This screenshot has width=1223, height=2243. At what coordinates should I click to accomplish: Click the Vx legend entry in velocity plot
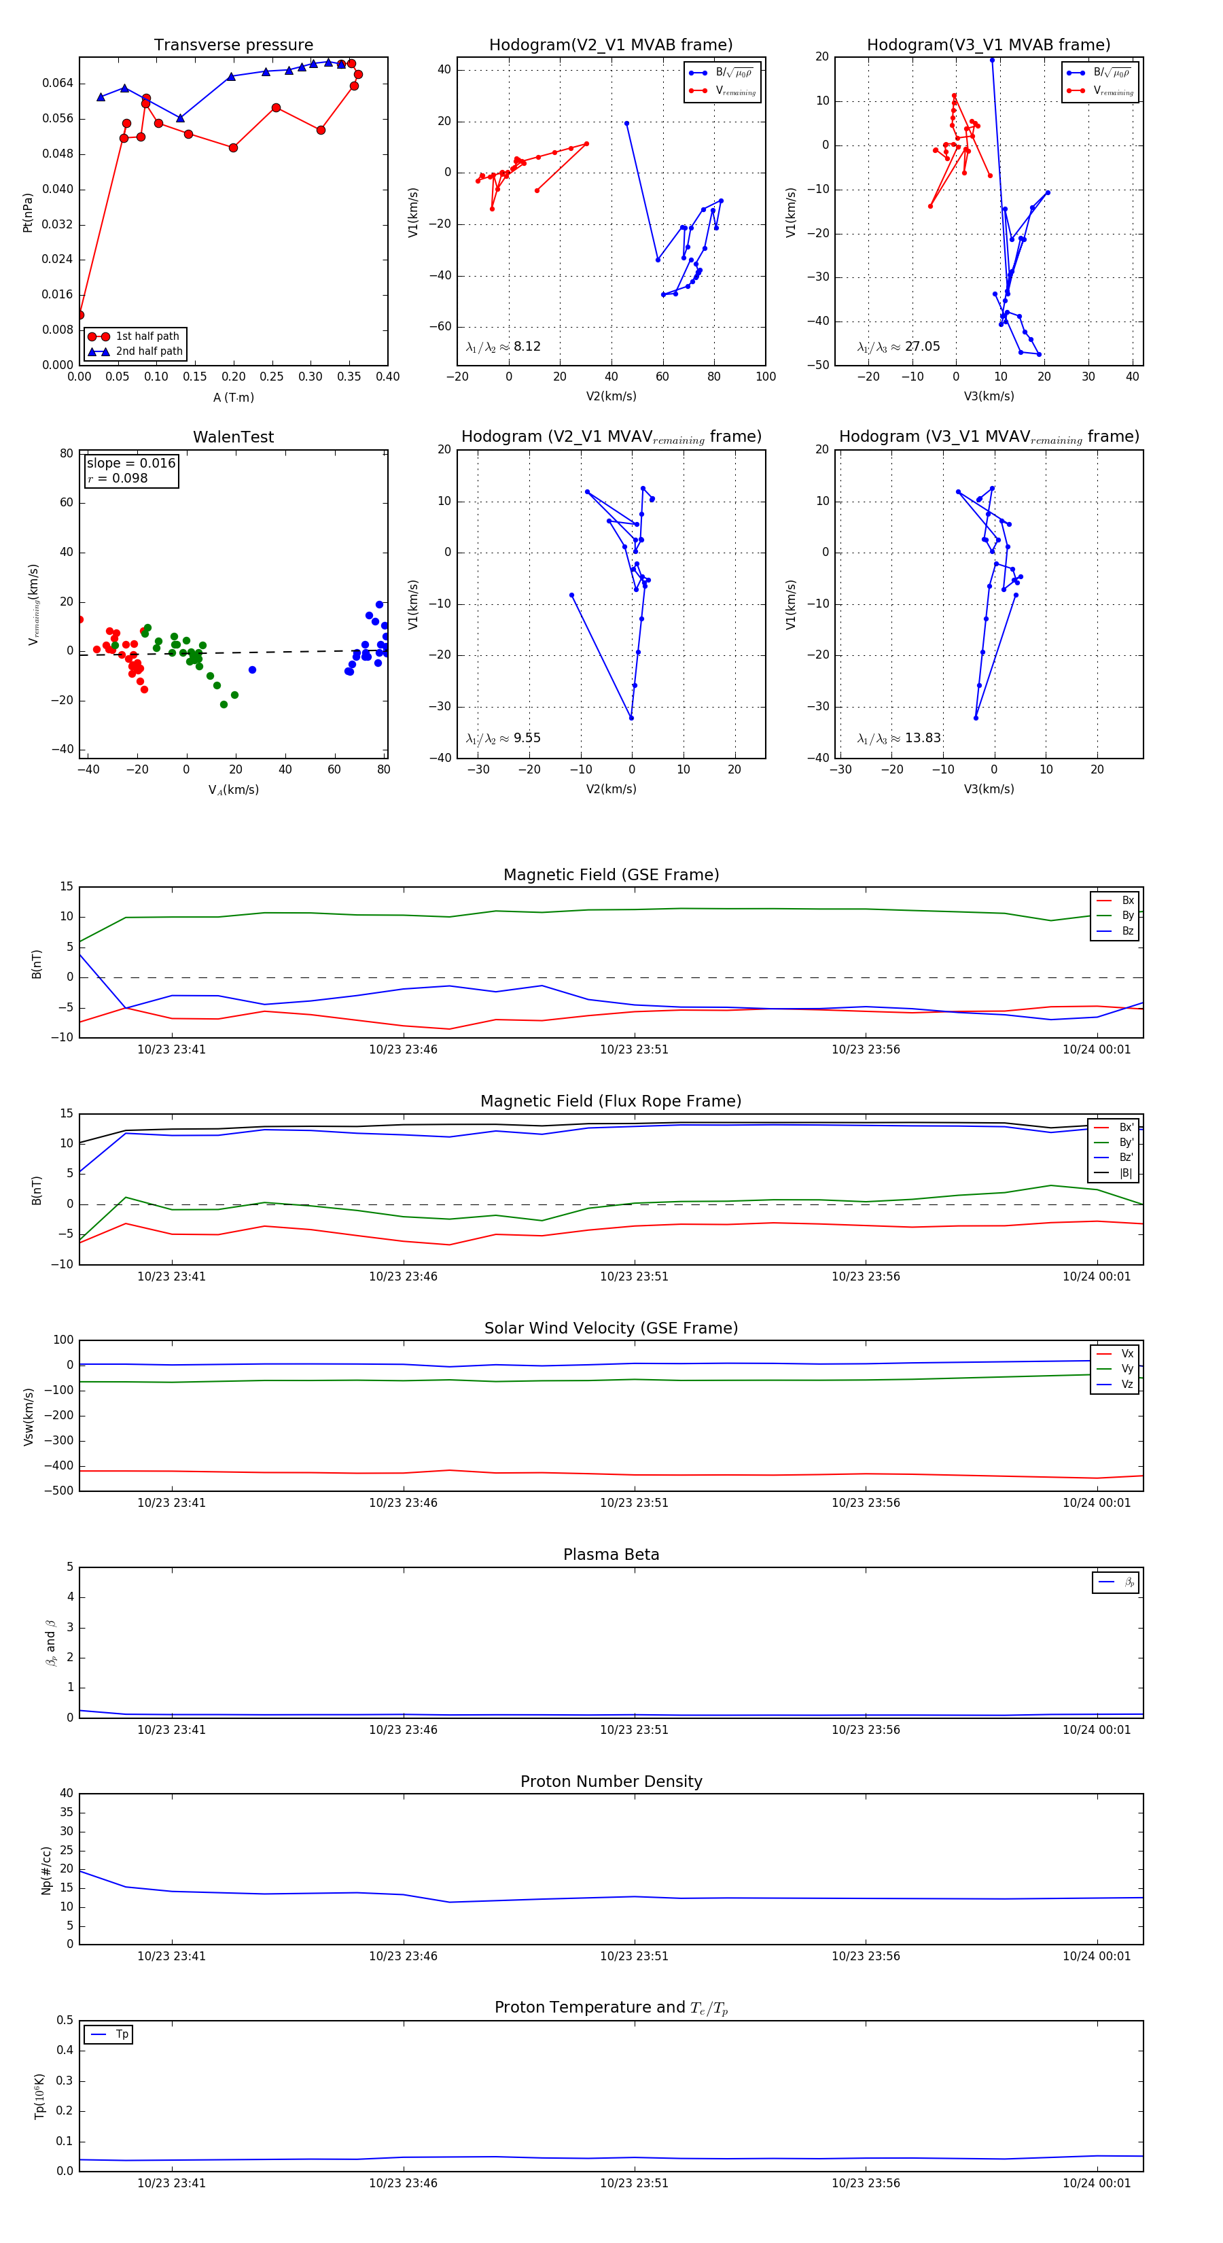tap(1115, 1354)
